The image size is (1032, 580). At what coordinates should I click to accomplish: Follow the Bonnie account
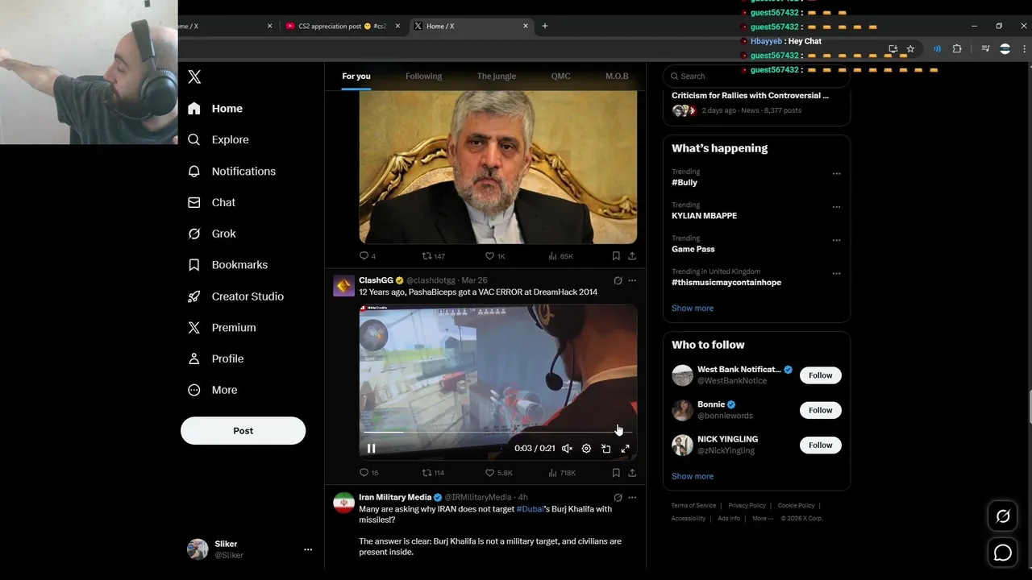tap(820, 410)
